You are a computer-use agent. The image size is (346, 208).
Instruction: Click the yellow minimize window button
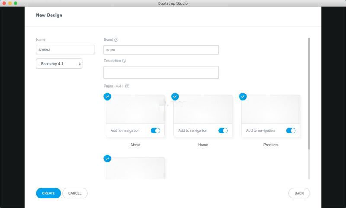coord(10,3)
